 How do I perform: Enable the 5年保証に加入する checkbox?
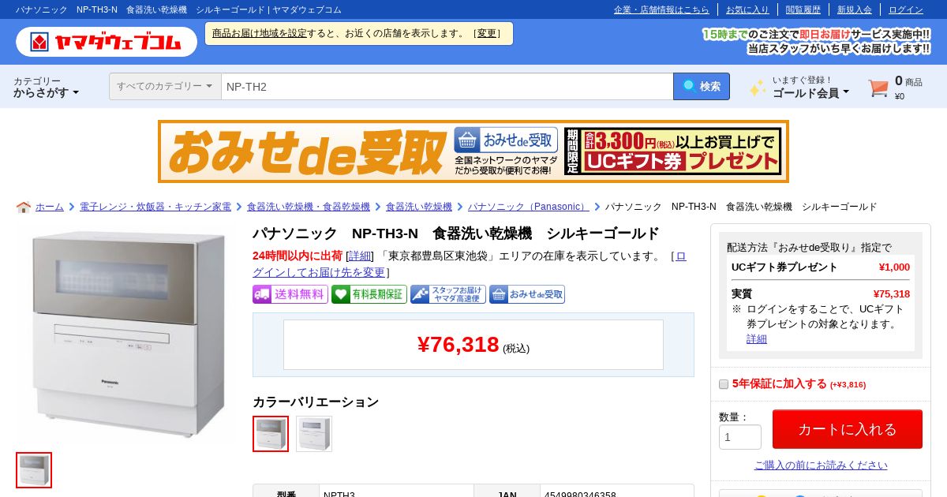724,384
